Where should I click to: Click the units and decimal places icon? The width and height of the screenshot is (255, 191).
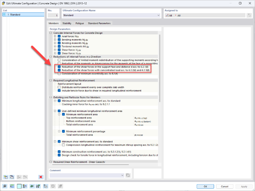(x=12, y=186)
